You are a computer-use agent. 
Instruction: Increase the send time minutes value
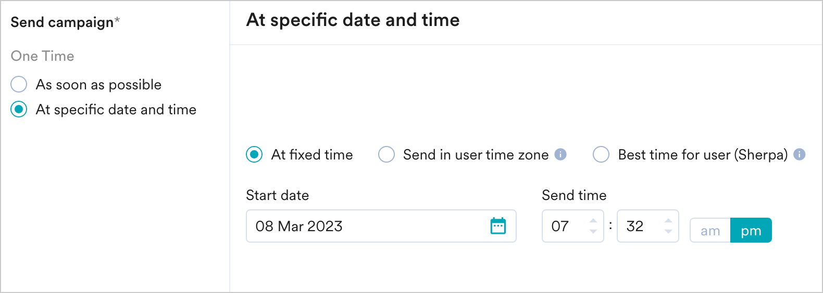click(x=668, y=221)
